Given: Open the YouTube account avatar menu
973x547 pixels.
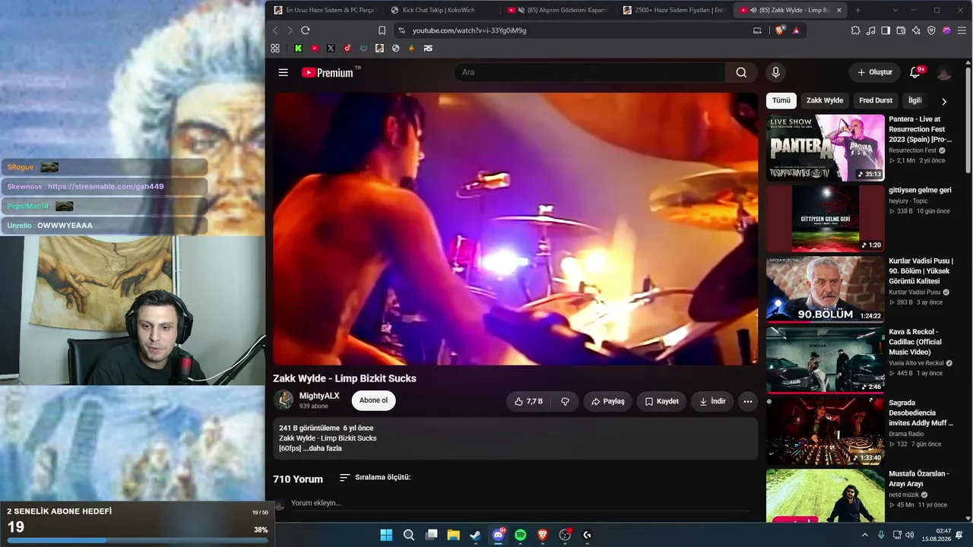Looking at the screenshot, I should click(944, 73).
